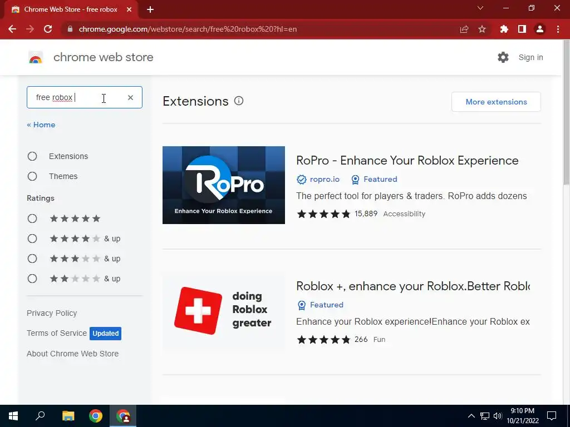
Task: Show the Extensions info icon tooltip
Action: pos(238,101)
